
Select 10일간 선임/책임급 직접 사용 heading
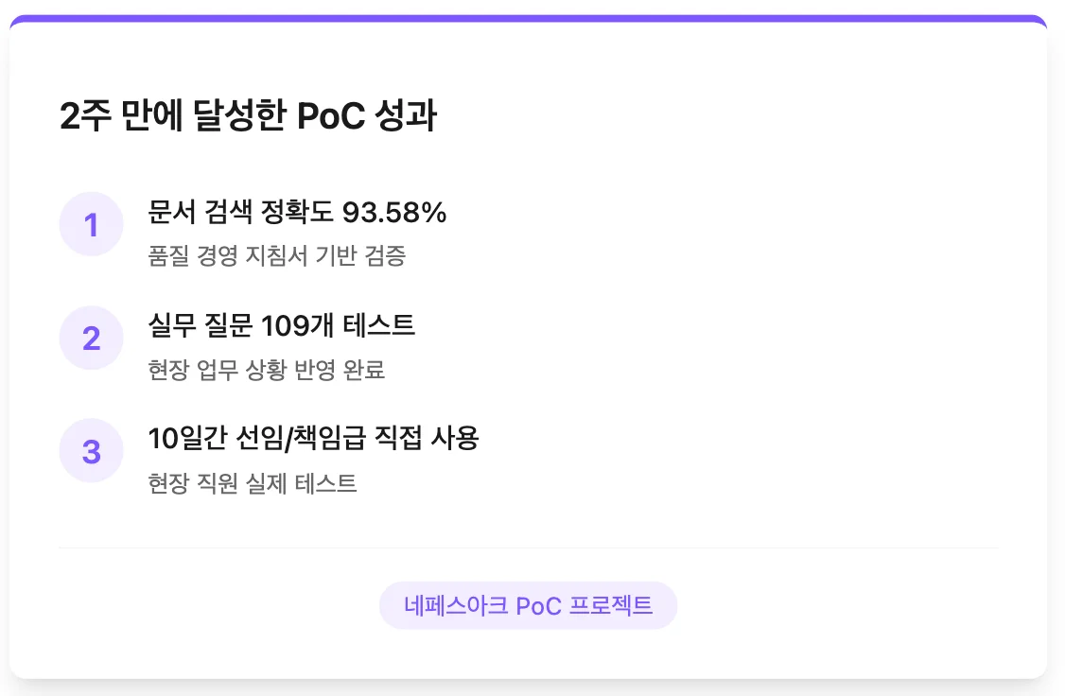314,439
